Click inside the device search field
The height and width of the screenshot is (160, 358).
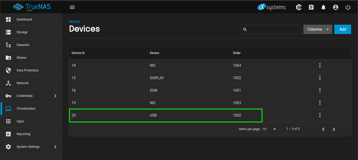(x=271, y=29)
